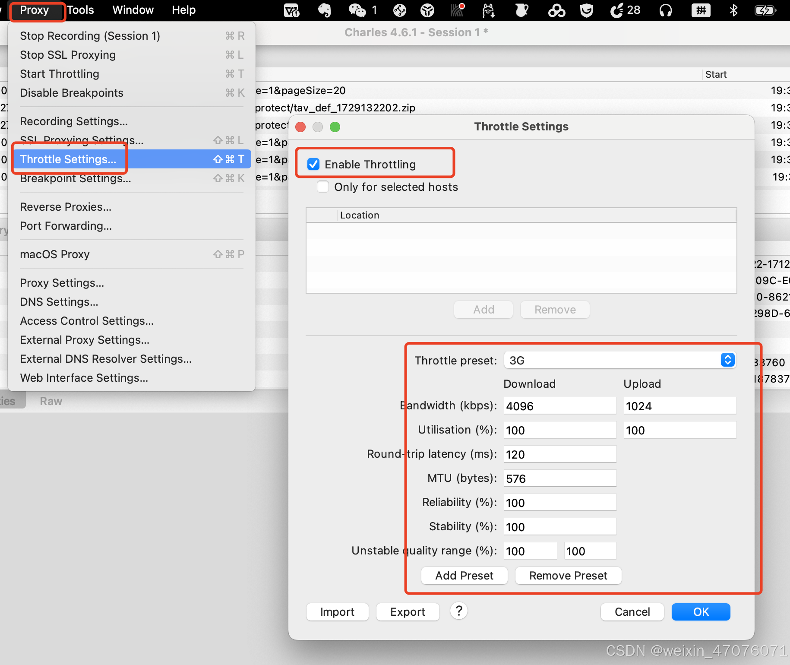790x665 pixels.
Task: Click the Download utilisation field
Action: tap(560, 430)
